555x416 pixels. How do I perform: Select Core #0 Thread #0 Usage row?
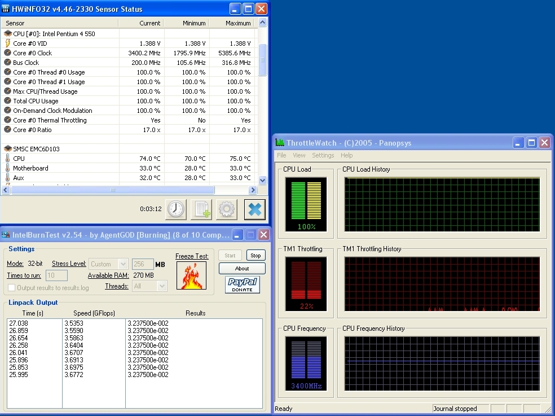(x=128, y=72)
